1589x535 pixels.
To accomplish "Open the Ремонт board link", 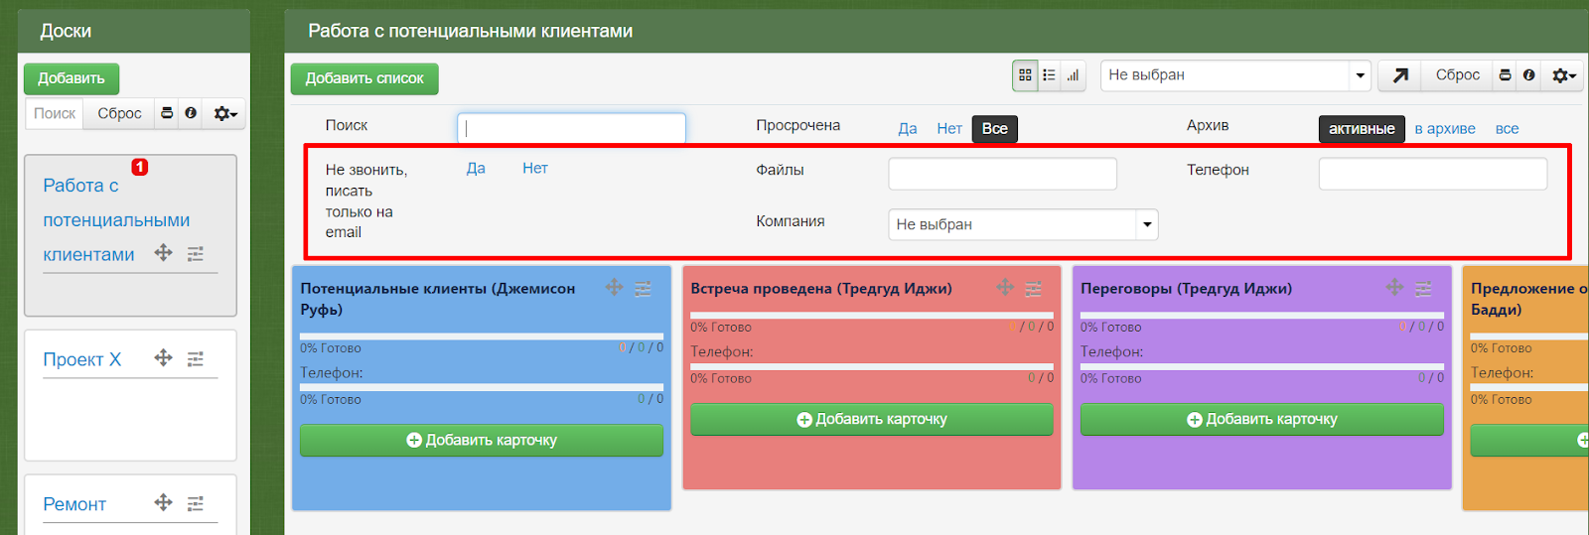I will [74, 504].
